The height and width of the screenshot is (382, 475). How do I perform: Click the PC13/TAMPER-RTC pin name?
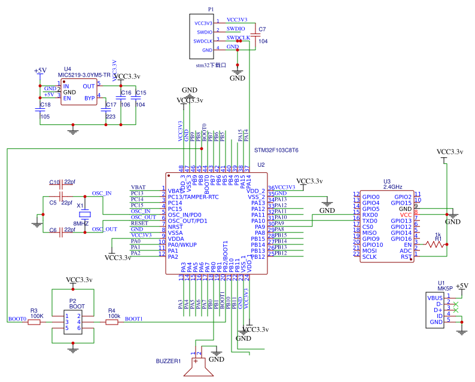193,197
